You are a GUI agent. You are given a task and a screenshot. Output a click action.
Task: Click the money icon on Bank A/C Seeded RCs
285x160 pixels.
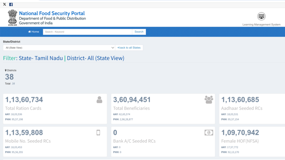(x=209, y=133)
